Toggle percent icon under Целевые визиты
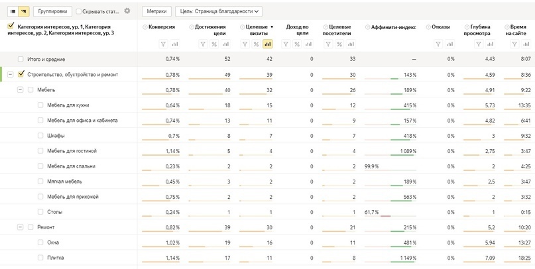535x269 pixels. point(256,44)
